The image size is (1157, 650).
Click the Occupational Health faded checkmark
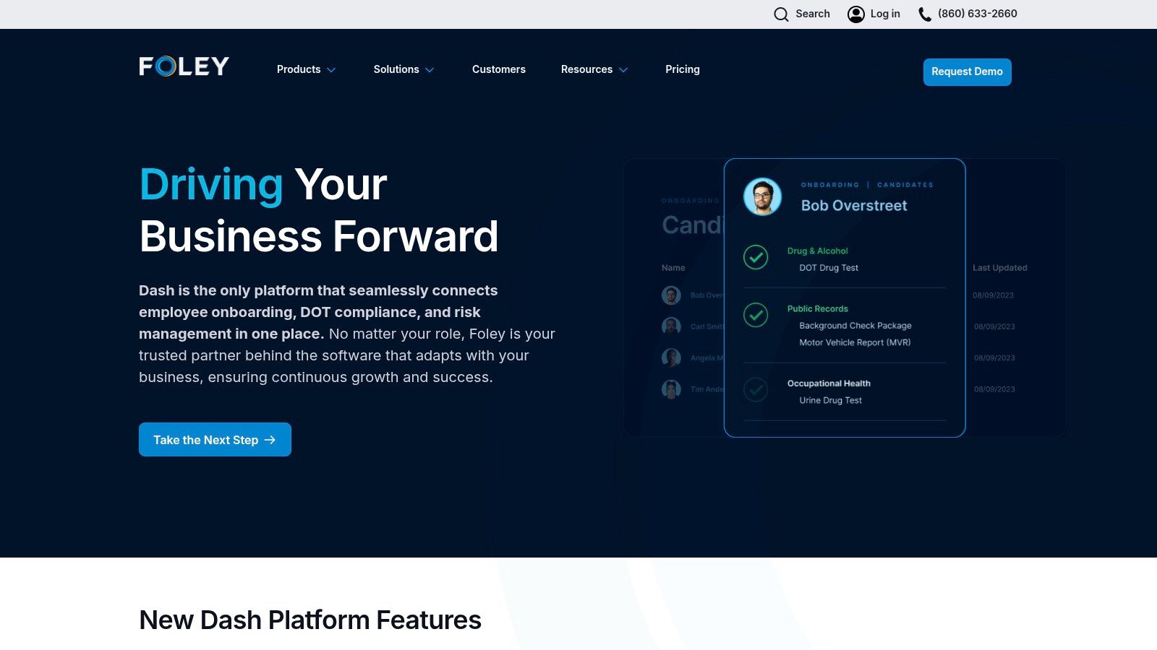coord(756,390)
